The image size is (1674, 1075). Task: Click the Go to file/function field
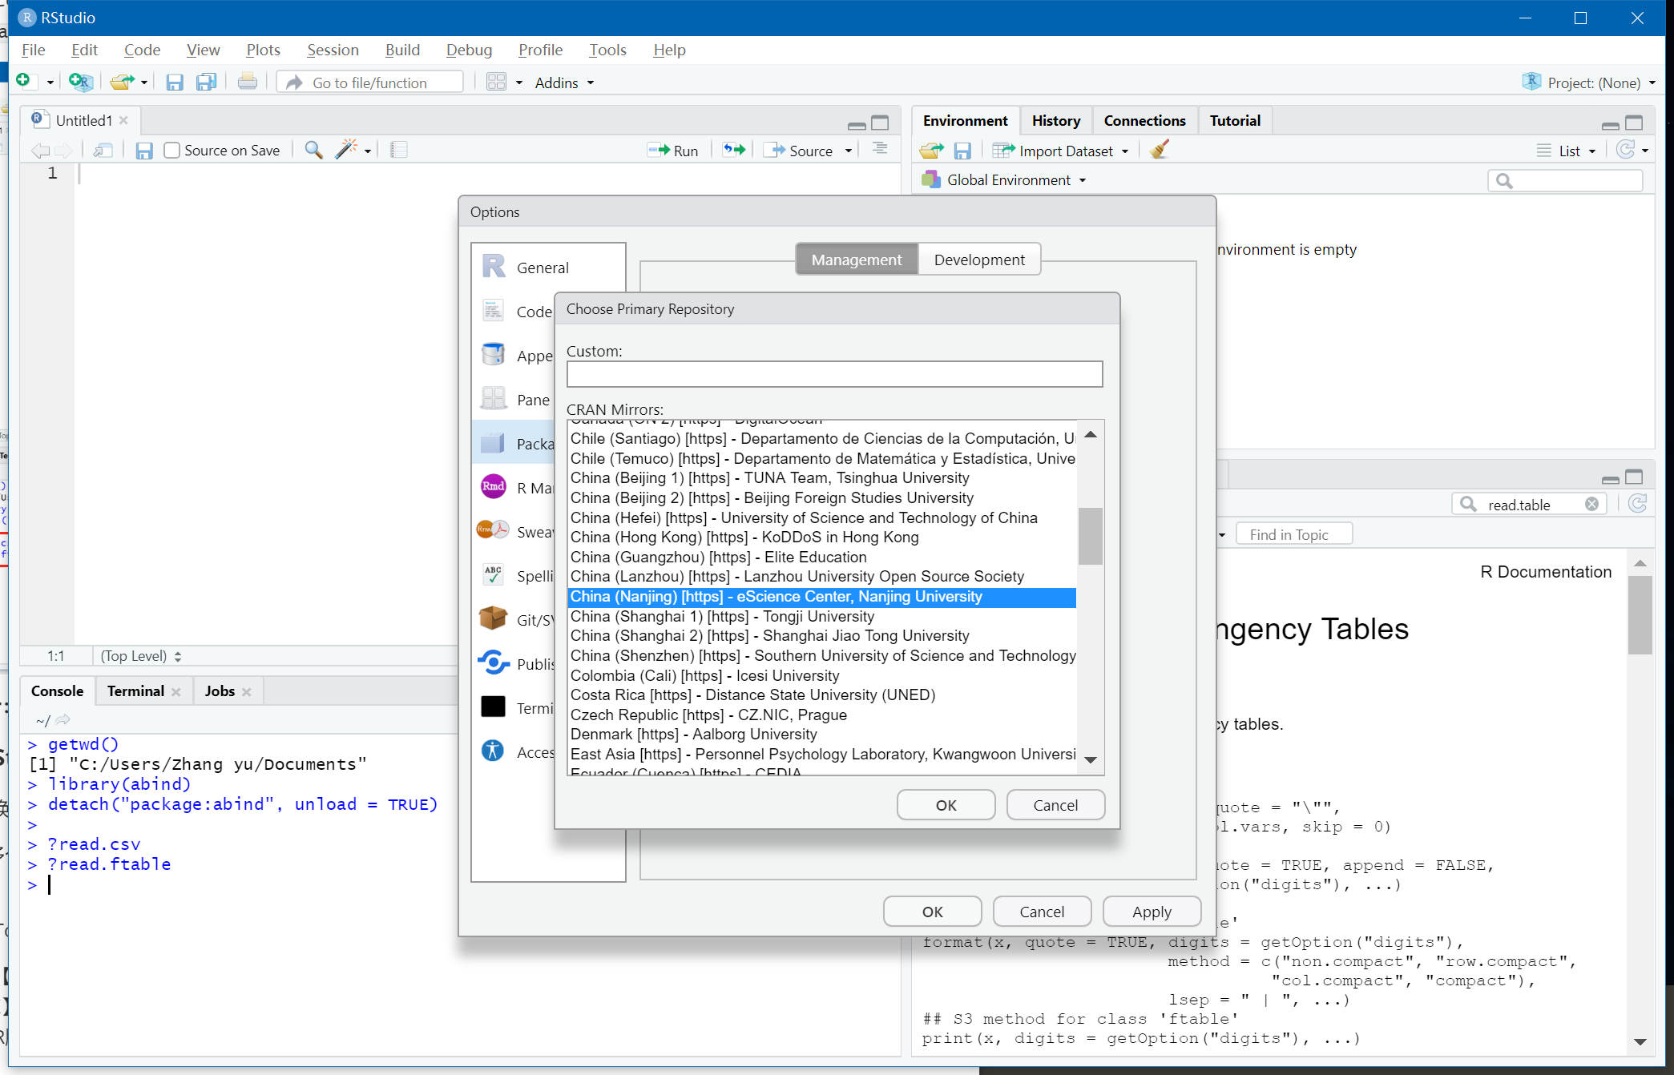click(370, 83)
